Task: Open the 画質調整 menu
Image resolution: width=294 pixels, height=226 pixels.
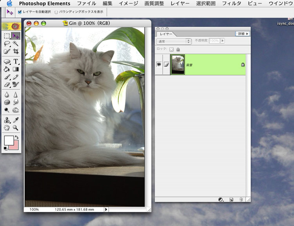Action: 154,4
